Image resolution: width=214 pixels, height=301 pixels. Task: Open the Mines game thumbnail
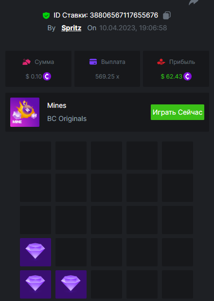(x=25, y=112)
